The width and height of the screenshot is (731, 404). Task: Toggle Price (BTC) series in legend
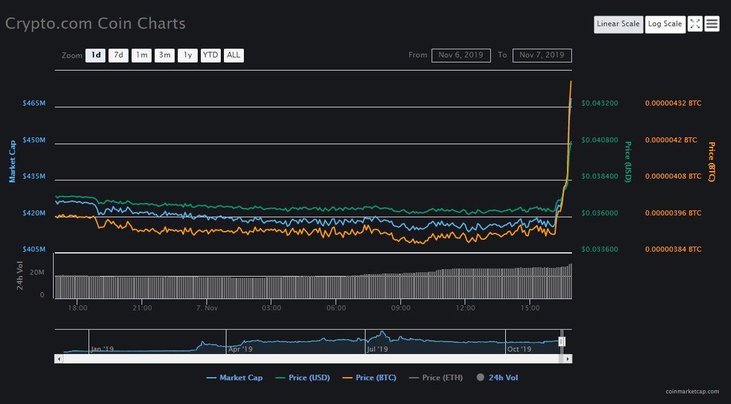pyautogui.click(x=369, y=378)
